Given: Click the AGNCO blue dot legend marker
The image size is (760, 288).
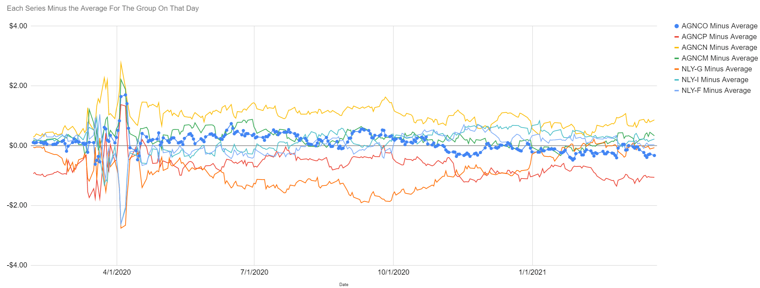Looking at the screenshot, I should pos(677,26).
